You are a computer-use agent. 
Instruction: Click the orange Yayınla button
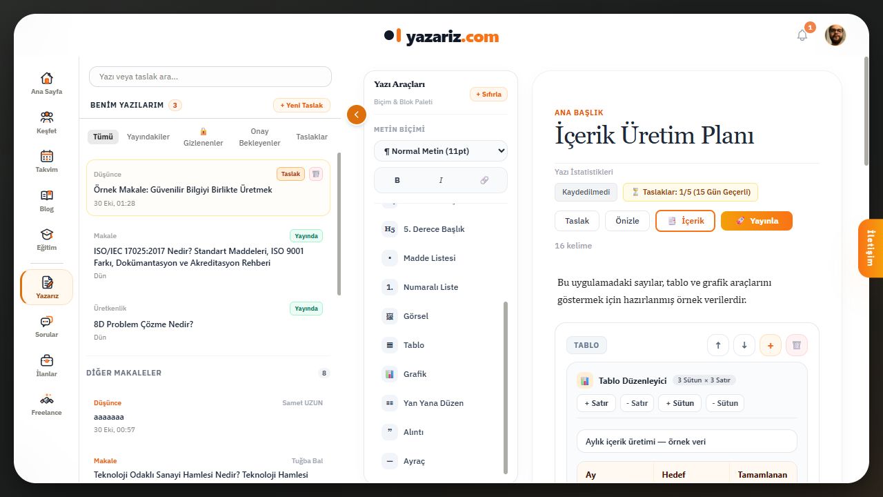(757, 221)
